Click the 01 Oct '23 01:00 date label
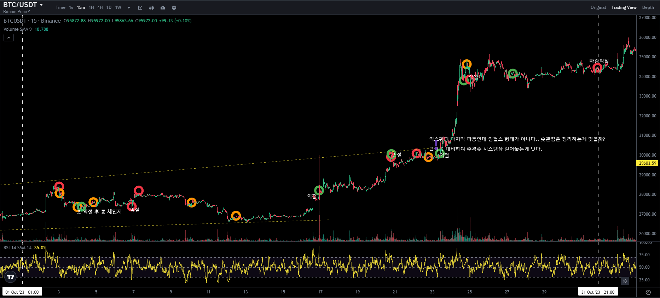The image size is (660, 298). 22,292
